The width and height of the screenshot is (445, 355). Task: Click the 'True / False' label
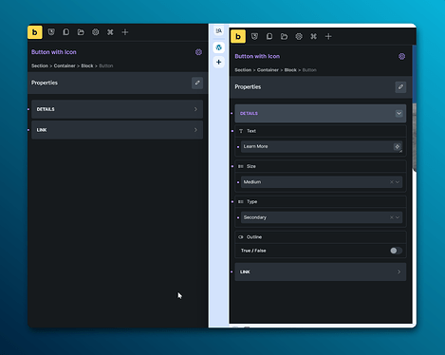pyautogui.click(x=253, y=251)
